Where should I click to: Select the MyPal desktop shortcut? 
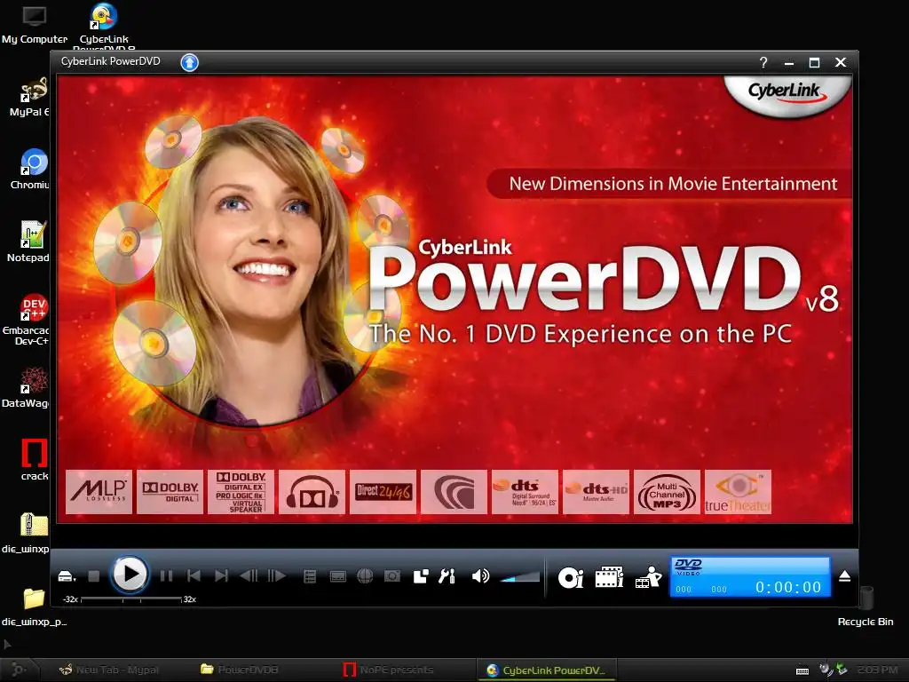(29, 96)
